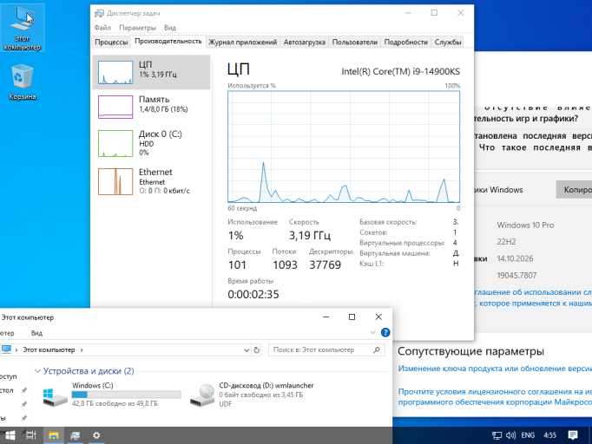Select the Память performance entry

pyautogui.click(x=151, y=107)
